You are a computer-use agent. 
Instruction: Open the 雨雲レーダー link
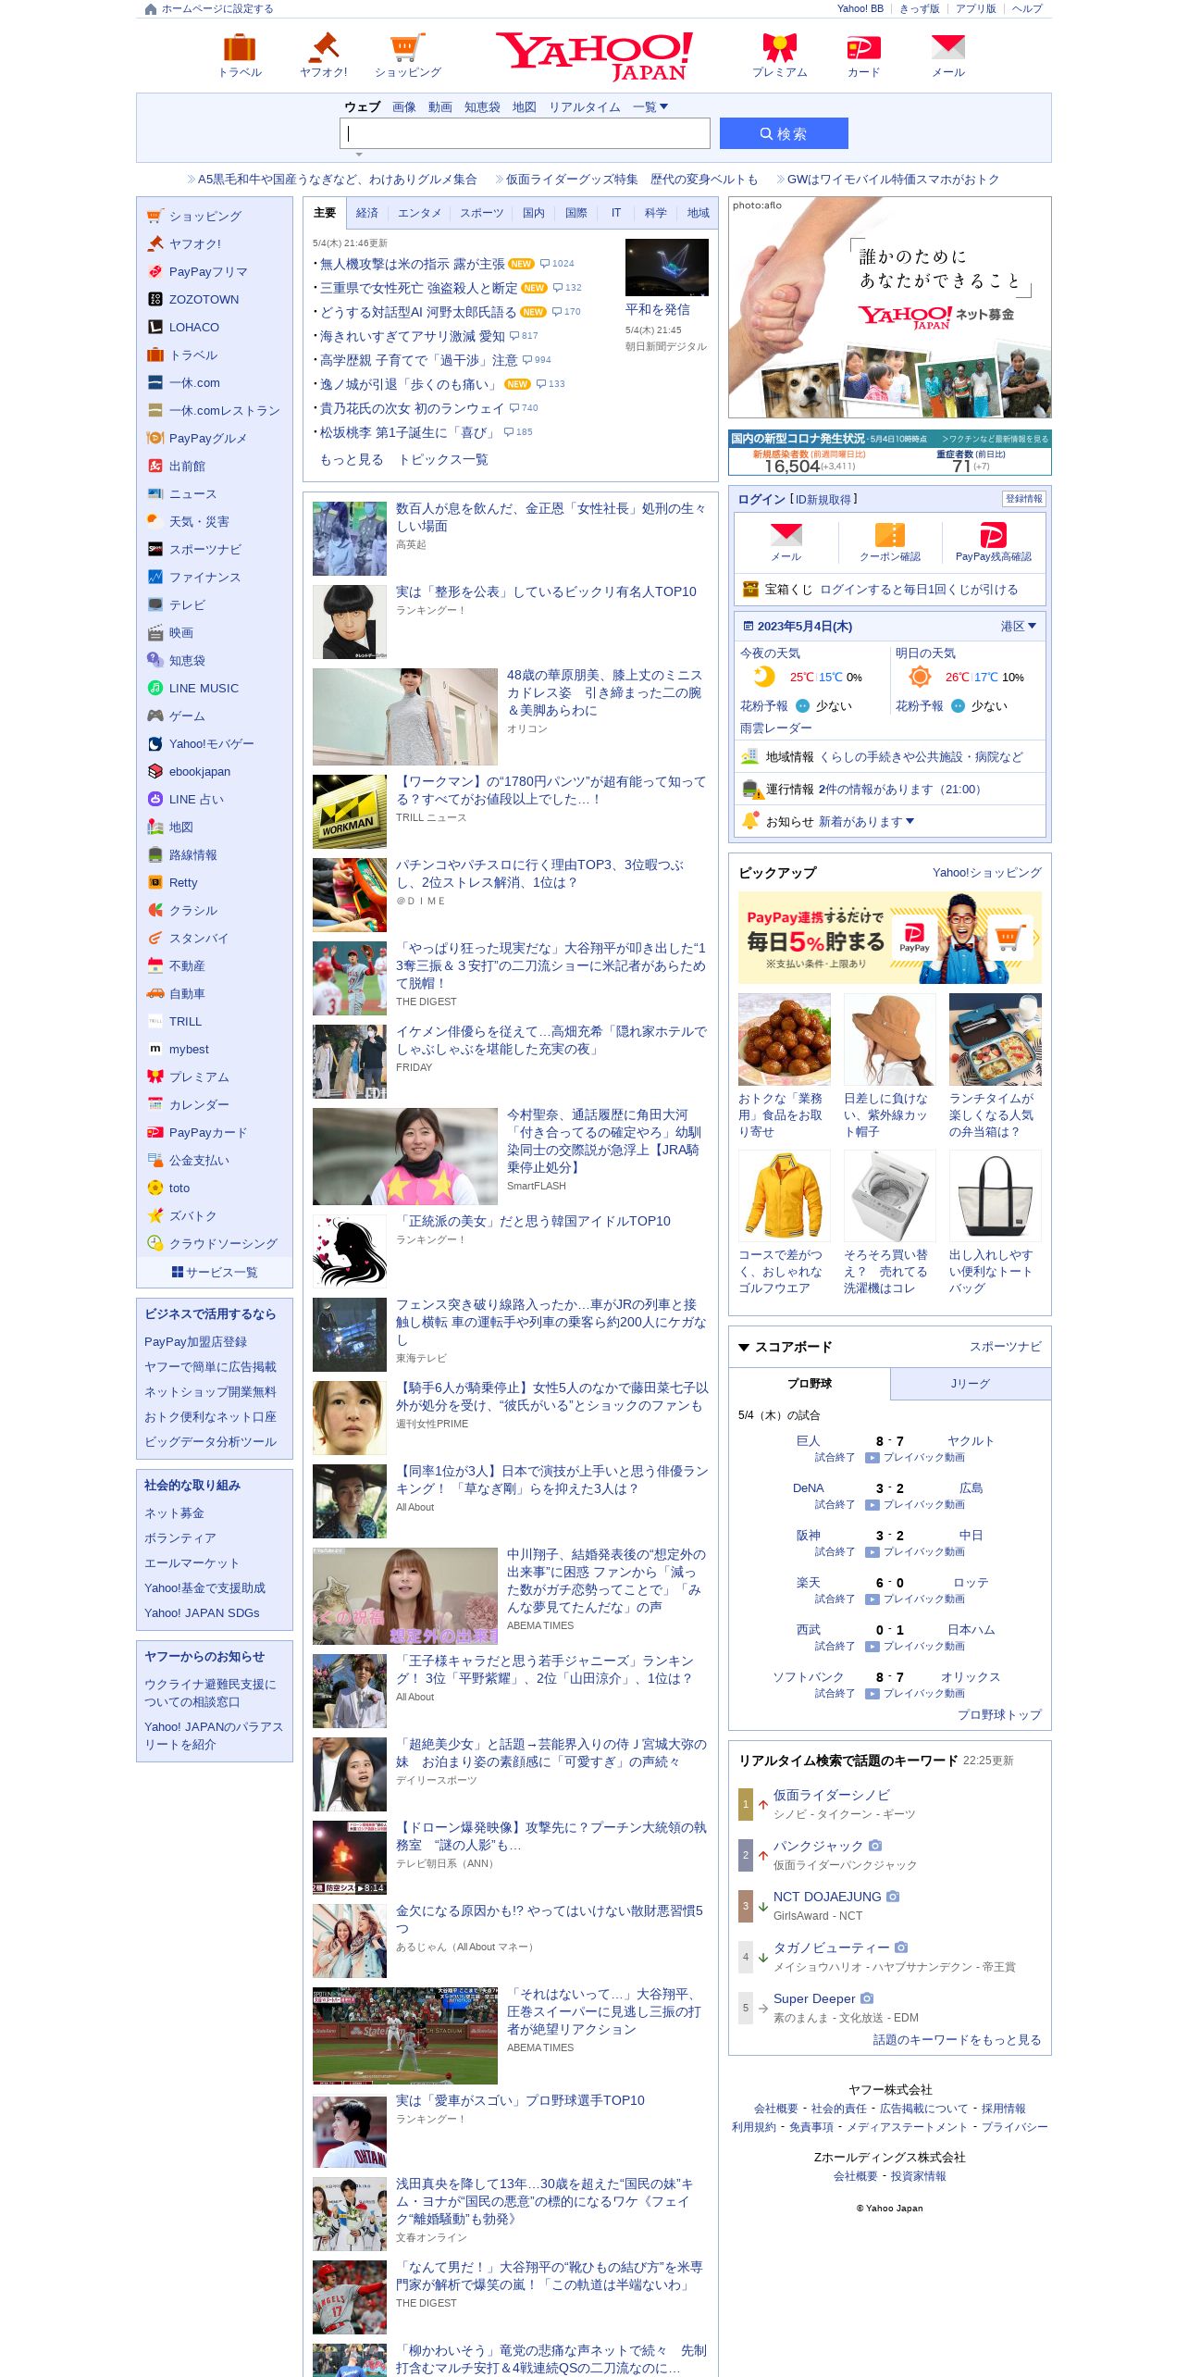pyautogui.click(x=776, y=728)
